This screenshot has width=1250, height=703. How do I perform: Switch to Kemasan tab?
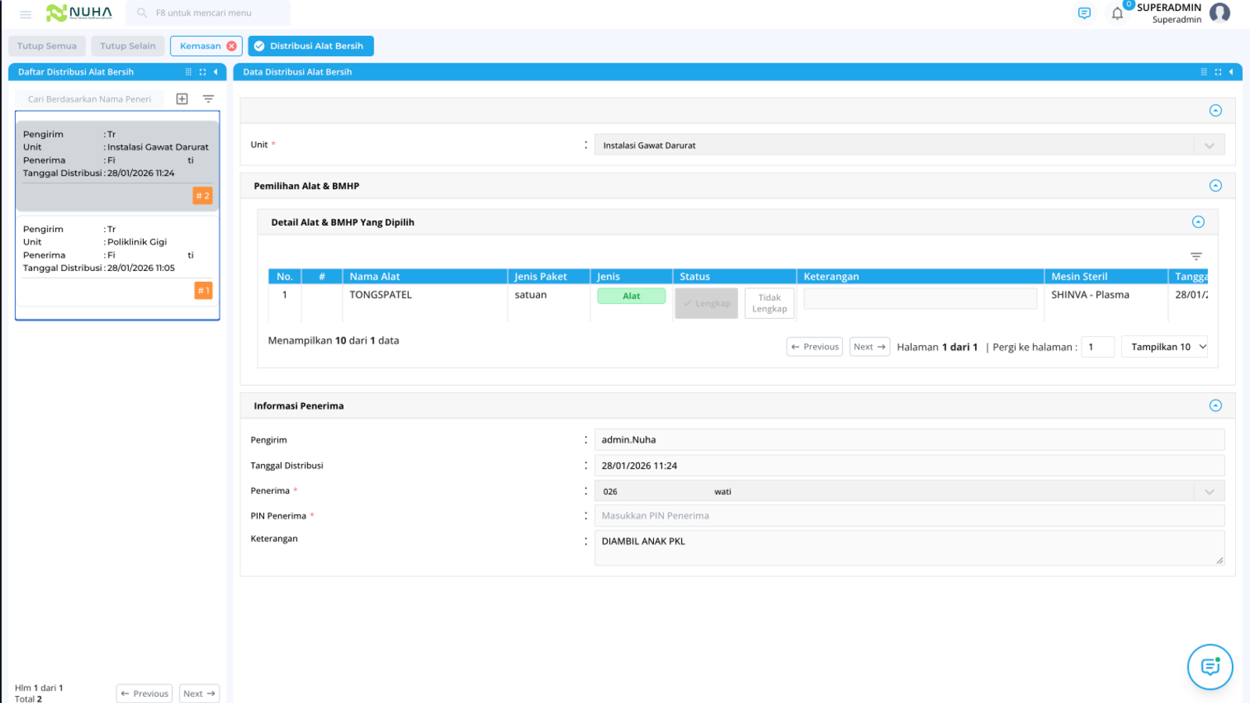click(x=200, y=46)
